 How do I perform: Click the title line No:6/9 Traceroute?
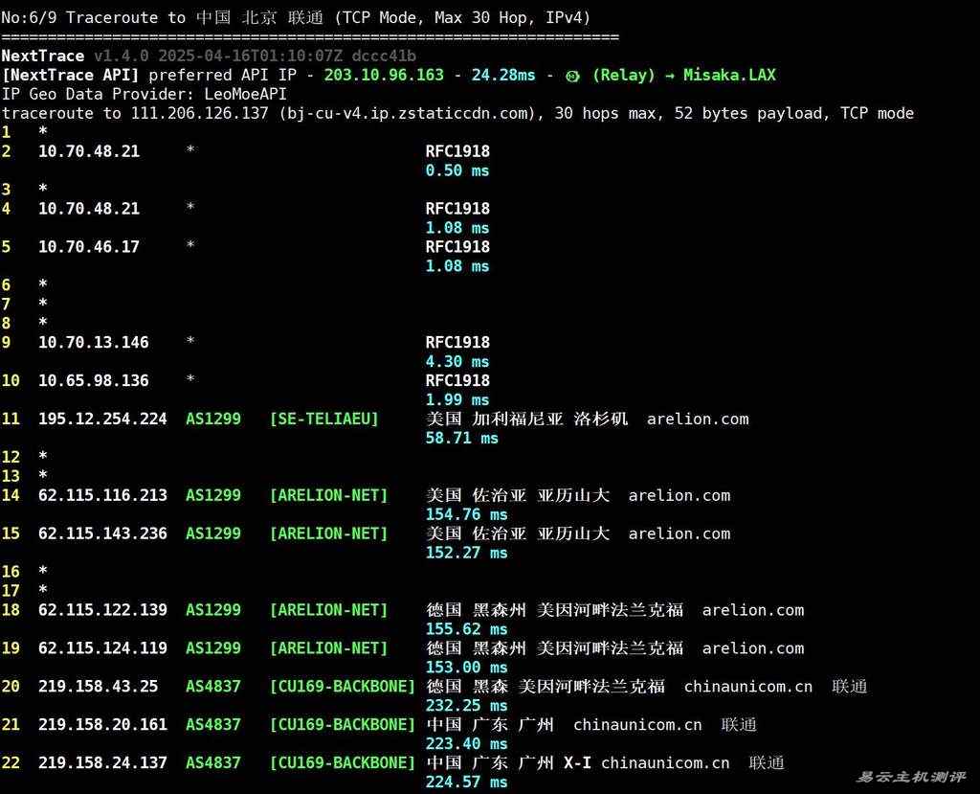tap(296, 17)
